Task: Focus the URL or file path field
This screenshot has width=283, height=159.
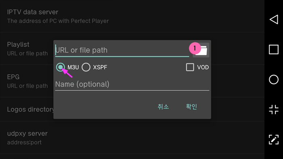Action: coord(122,50)
